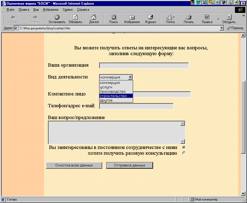Choose другое from the dropdown list
The height and width of the screenshot is (203, 247).
point(116,100)
